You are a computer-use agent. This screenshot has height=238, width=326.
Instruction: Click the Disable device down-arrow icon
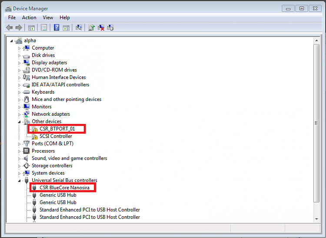[110, 27]
